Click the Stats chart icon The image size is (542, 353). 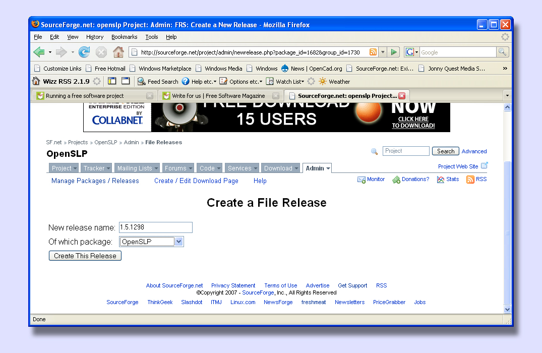440,180
